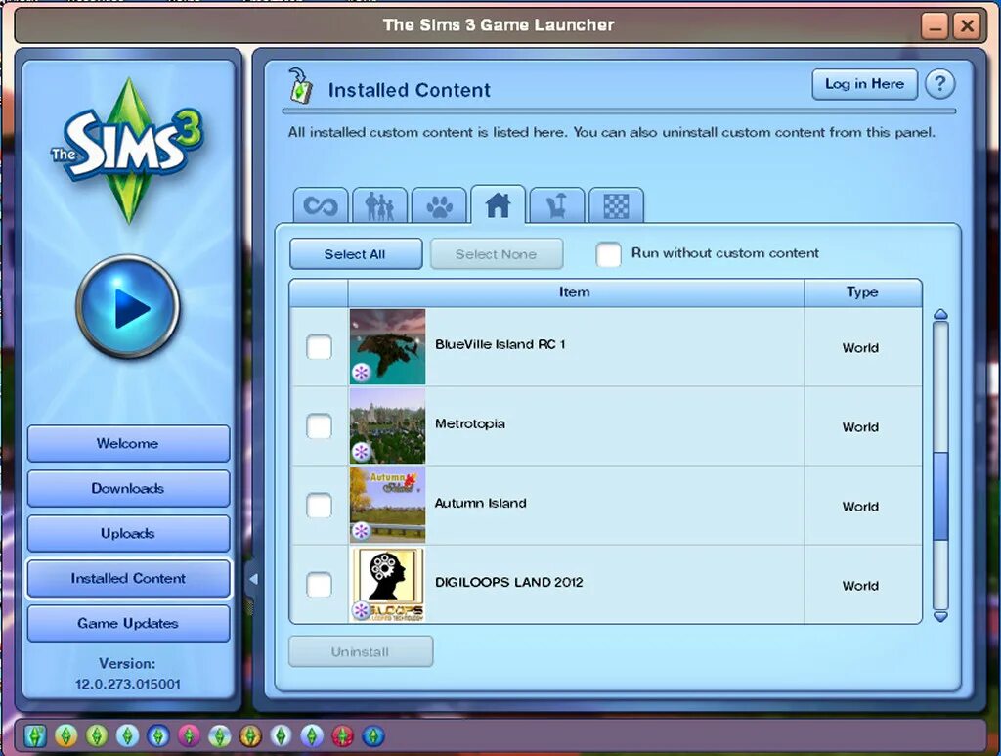Open the Game Updates section
The image size is (1001, 756).
pos(128,623)
